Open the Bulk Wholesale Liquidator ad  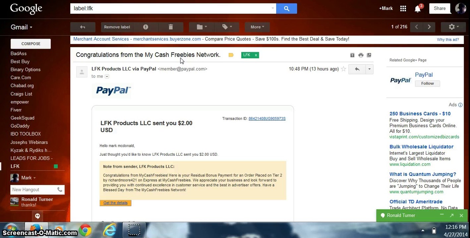pyautogui.click(x=421, y=147)
